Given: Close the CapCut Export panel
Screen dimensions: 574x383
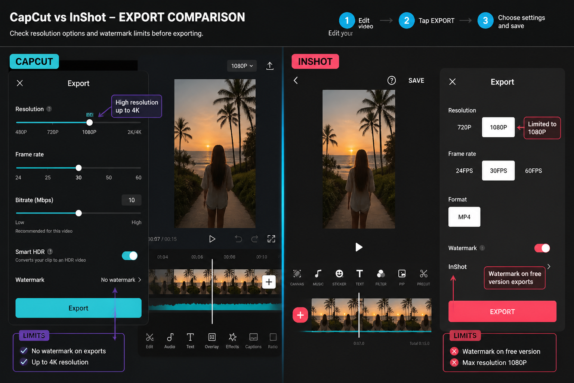Looking at the screenshot, I should (x=20, y=83).
